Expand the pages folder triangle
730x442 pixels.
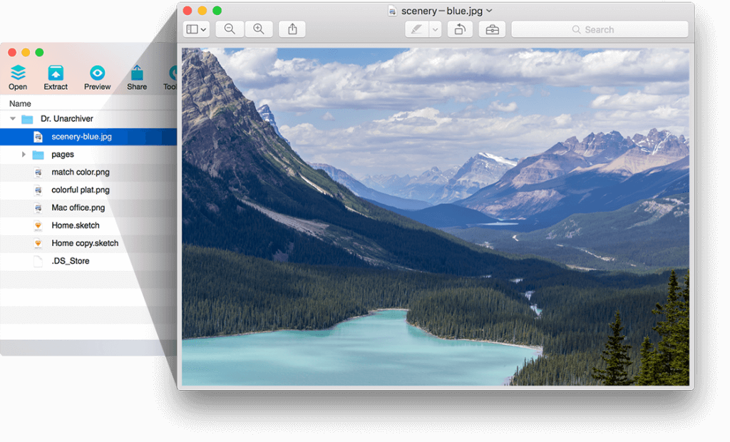[24, 154]
